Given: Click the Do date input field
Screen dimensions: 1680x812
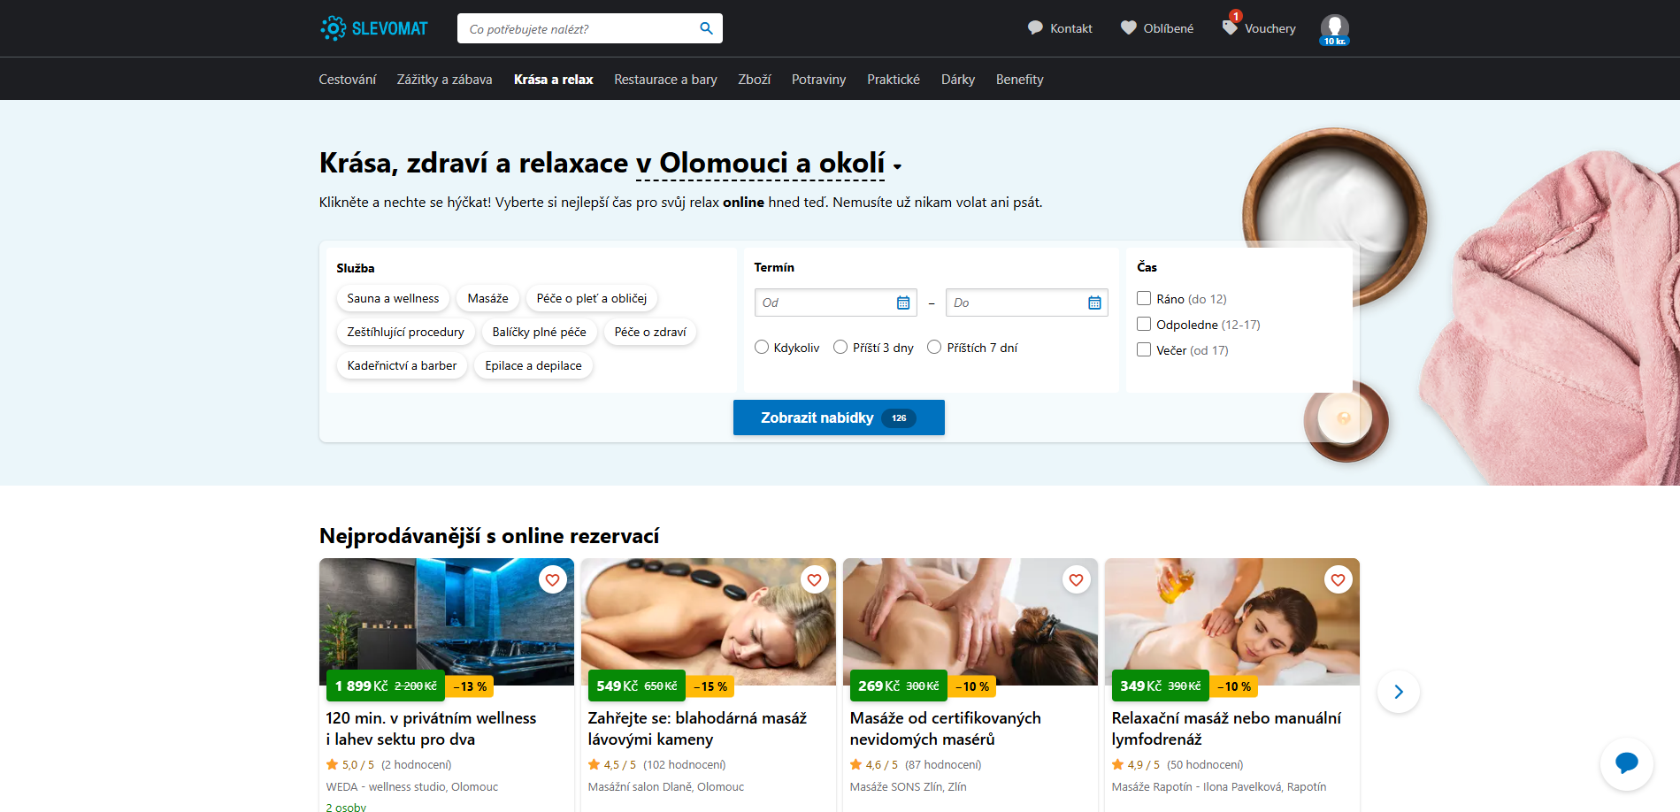Looking at the screenshot, I should (1026, 303).
